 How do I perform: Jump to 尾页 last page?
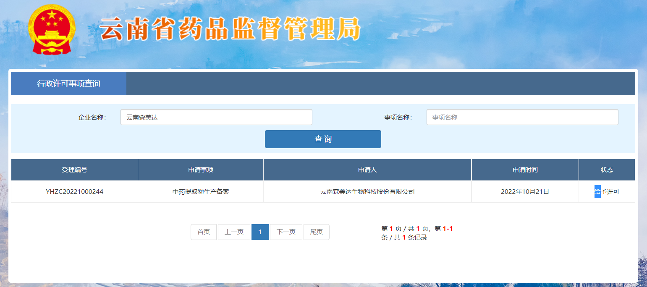click(316, 232)
